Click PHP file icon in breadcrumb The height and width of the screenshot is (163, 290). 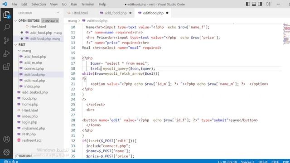[x=84, y=21]
